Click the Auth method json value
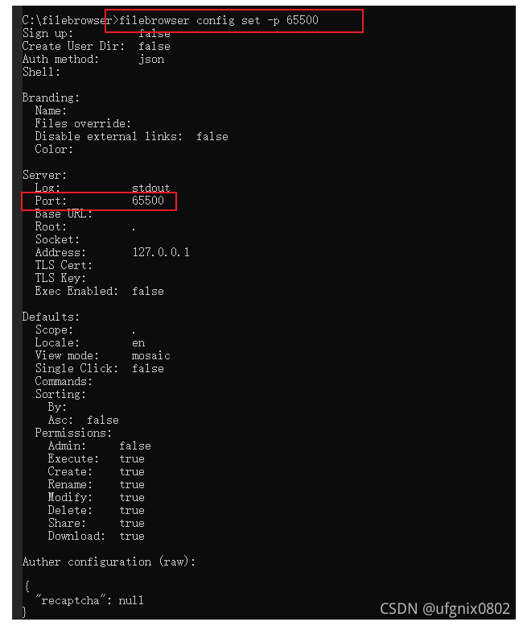Image resolution: width=523 pixels, height=626 pixels. (151, 59)
